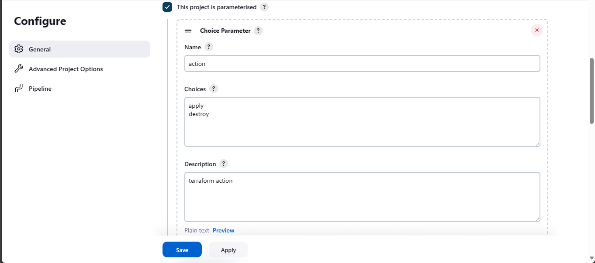Viewport: 595px width, 263px height.
Task: Delete the Choice Parameter with the red X
Action: [x=536, y=30]
